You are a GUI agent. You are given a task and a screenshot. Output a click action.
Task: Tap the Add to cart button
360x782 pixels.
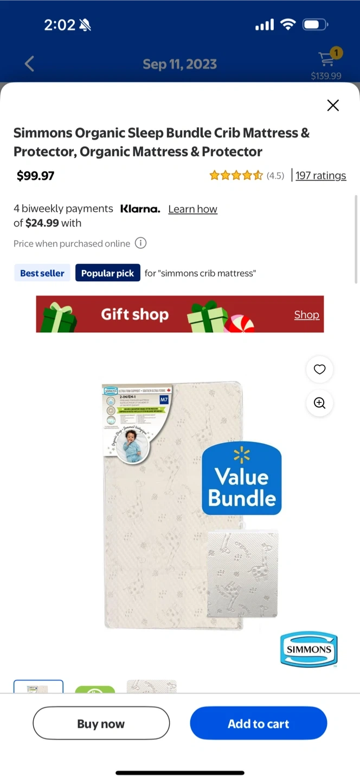coord(259,723)
